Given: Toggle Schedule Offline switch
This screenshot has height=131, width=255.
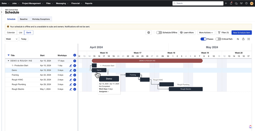Looking at the screenshot, I should pyautogui.click(x=159, y=33).
